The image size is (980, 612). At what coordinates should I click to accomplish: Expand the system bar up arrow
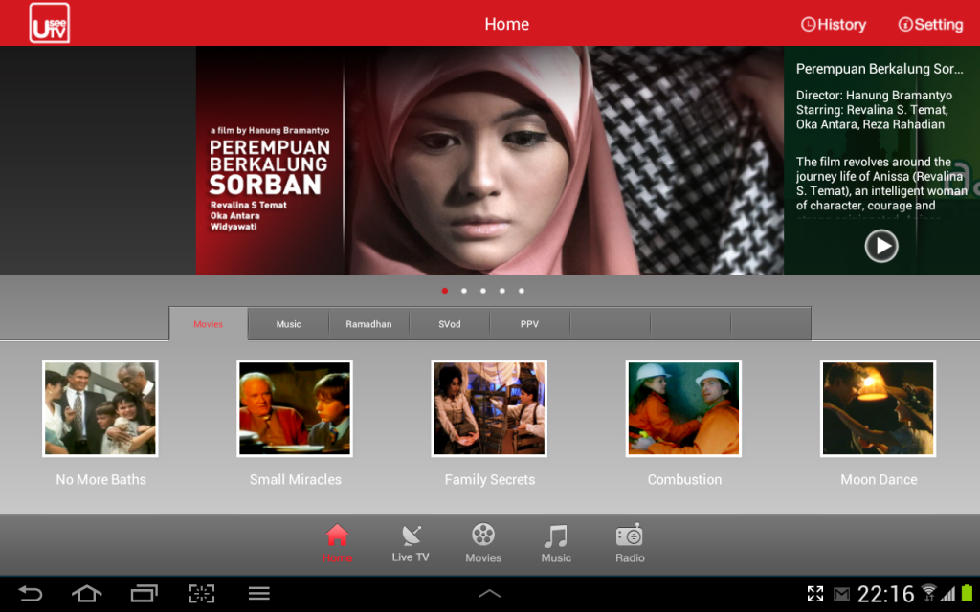[489, 593]
